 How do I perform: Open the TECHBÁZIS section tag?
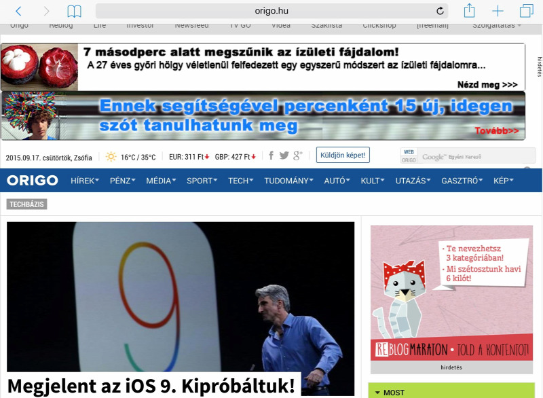pyautogui.click(x=26, y=204)
